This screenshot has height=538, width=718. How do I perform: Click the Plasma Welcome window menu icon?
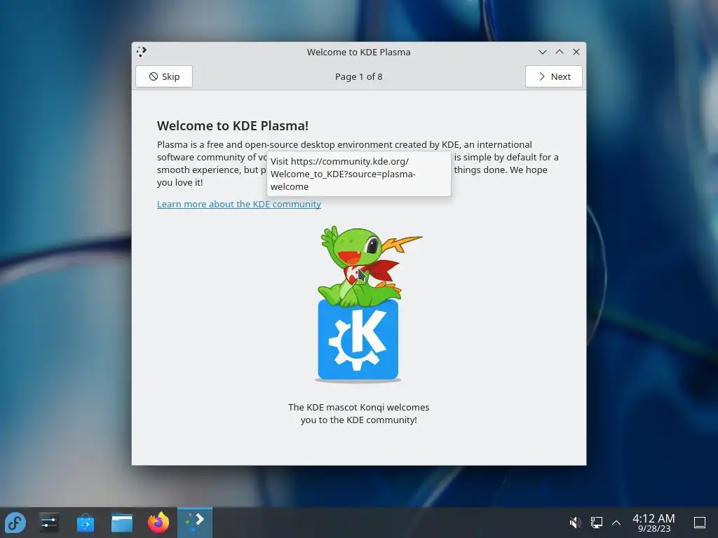tap(142, 52)
